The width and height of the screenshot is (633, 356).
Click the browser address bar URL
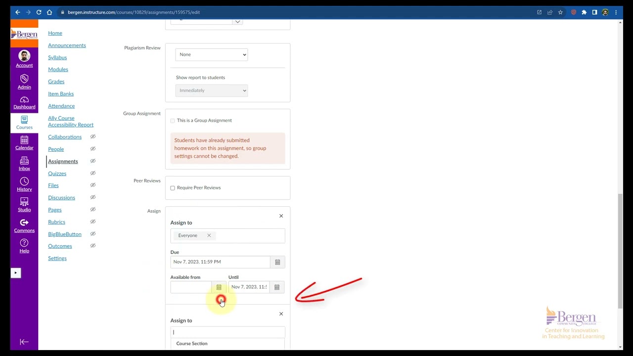pos(134,12)
